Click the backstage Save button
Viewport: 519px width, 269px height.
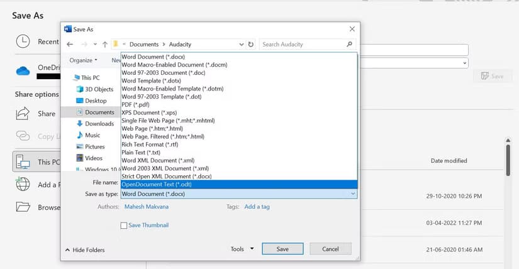493,77
